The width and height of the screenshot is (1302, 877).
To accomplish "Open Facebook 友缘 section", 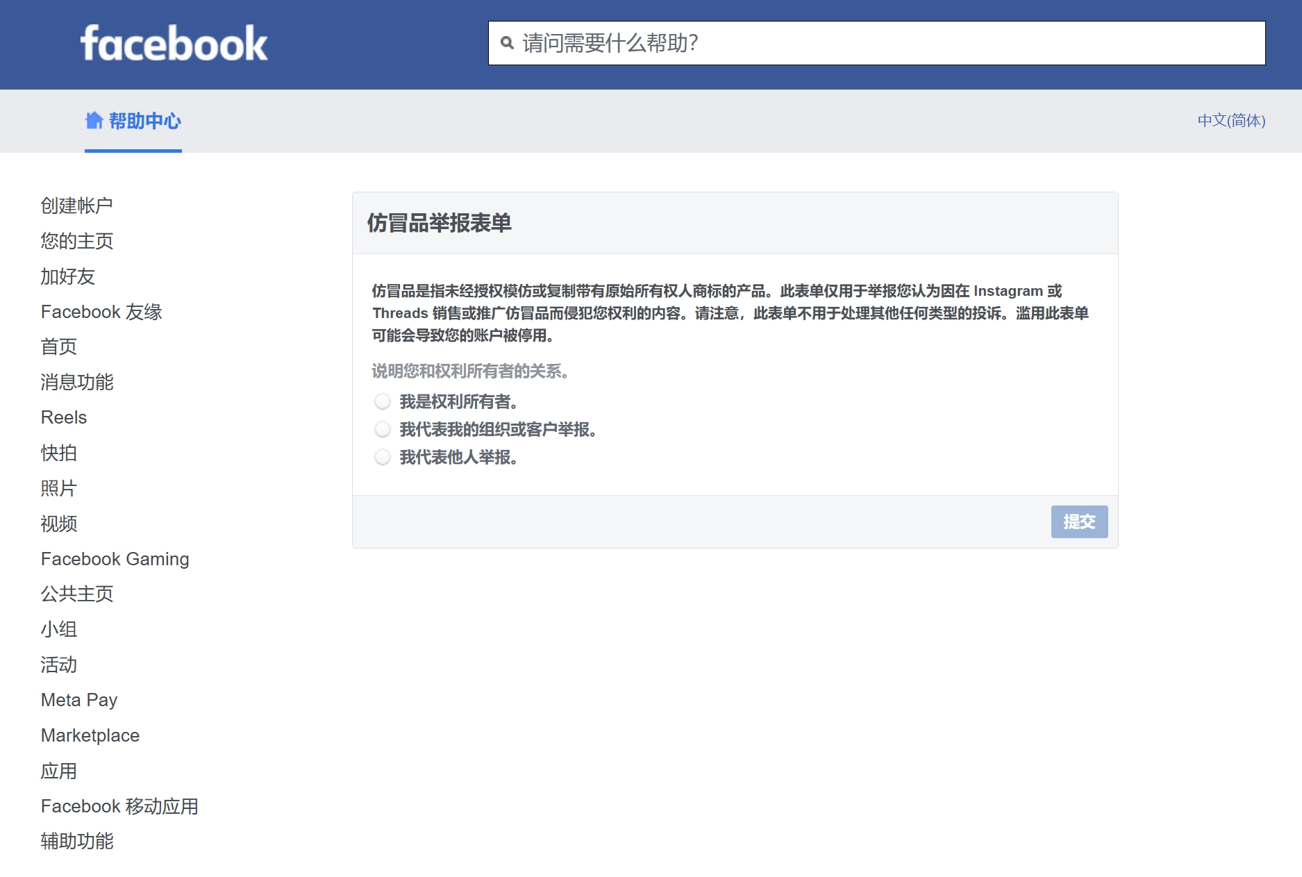I will [101, 312].
